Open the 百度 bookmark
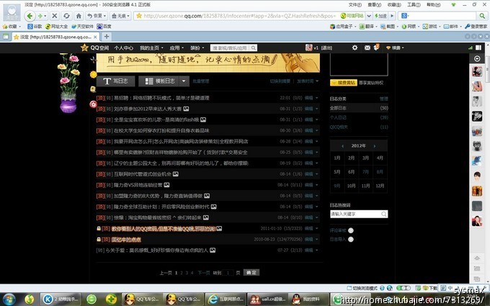490x306 pixels. click(104, 27)
